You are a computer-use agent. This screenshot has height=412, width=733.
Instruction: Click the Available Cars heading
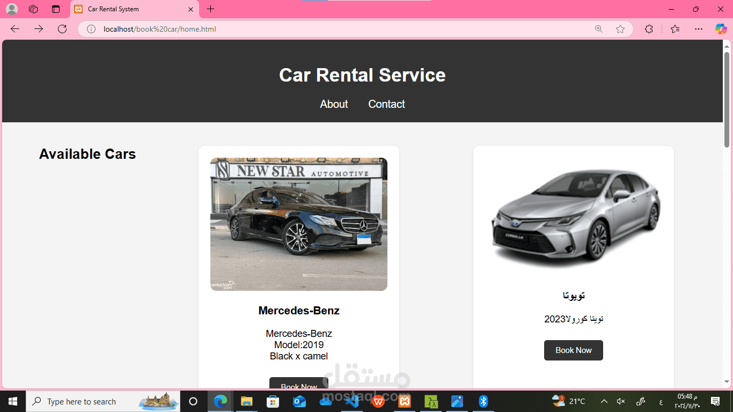pos(87,154)
